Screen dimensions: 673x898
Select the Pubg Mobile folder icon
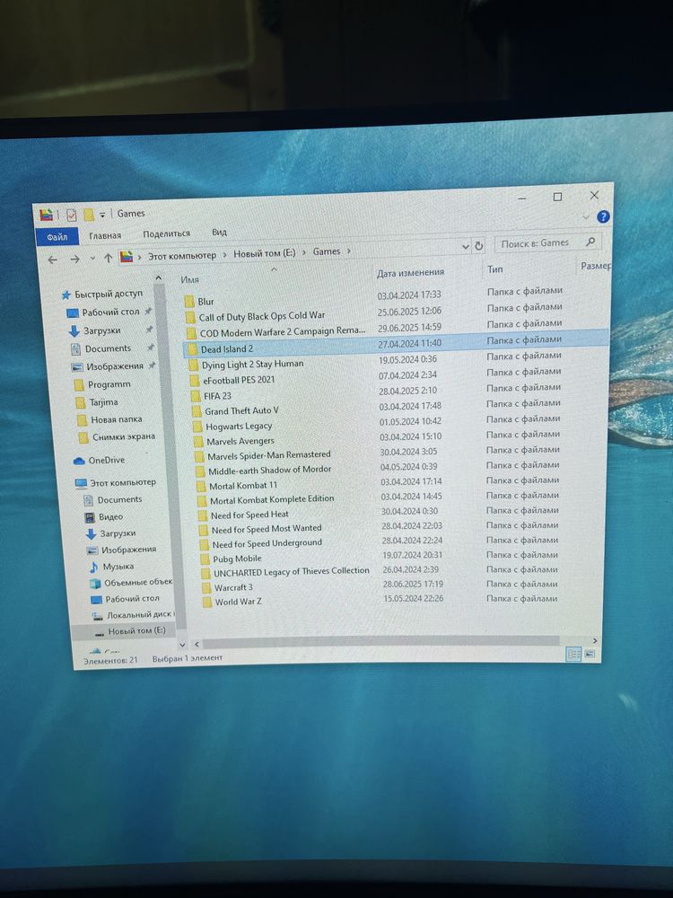point(205,559)
